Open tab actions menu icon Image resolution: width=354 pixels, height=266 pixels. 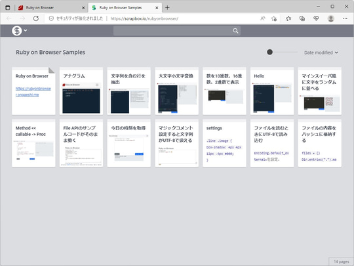tap(8, 8)
